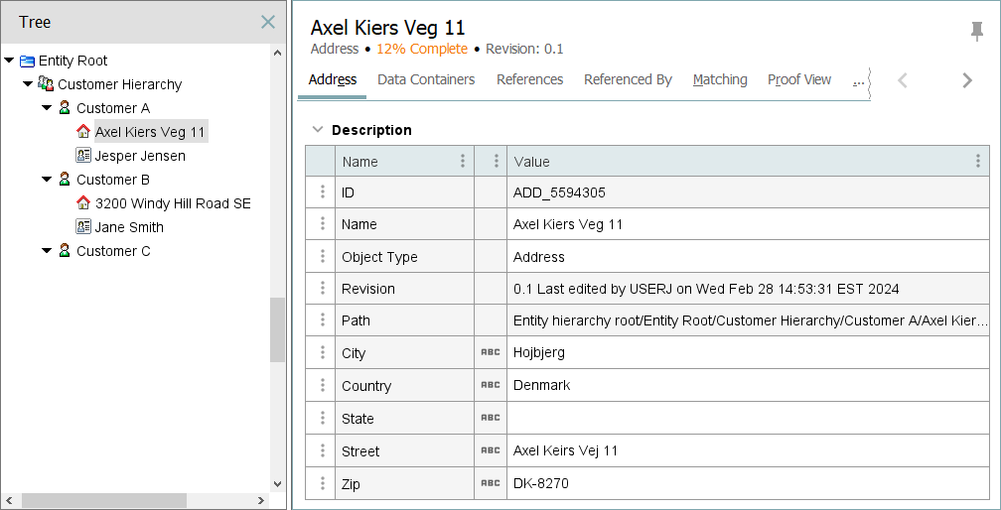
Task: Collapse the Description section
Action: click(x=318, y=130)
